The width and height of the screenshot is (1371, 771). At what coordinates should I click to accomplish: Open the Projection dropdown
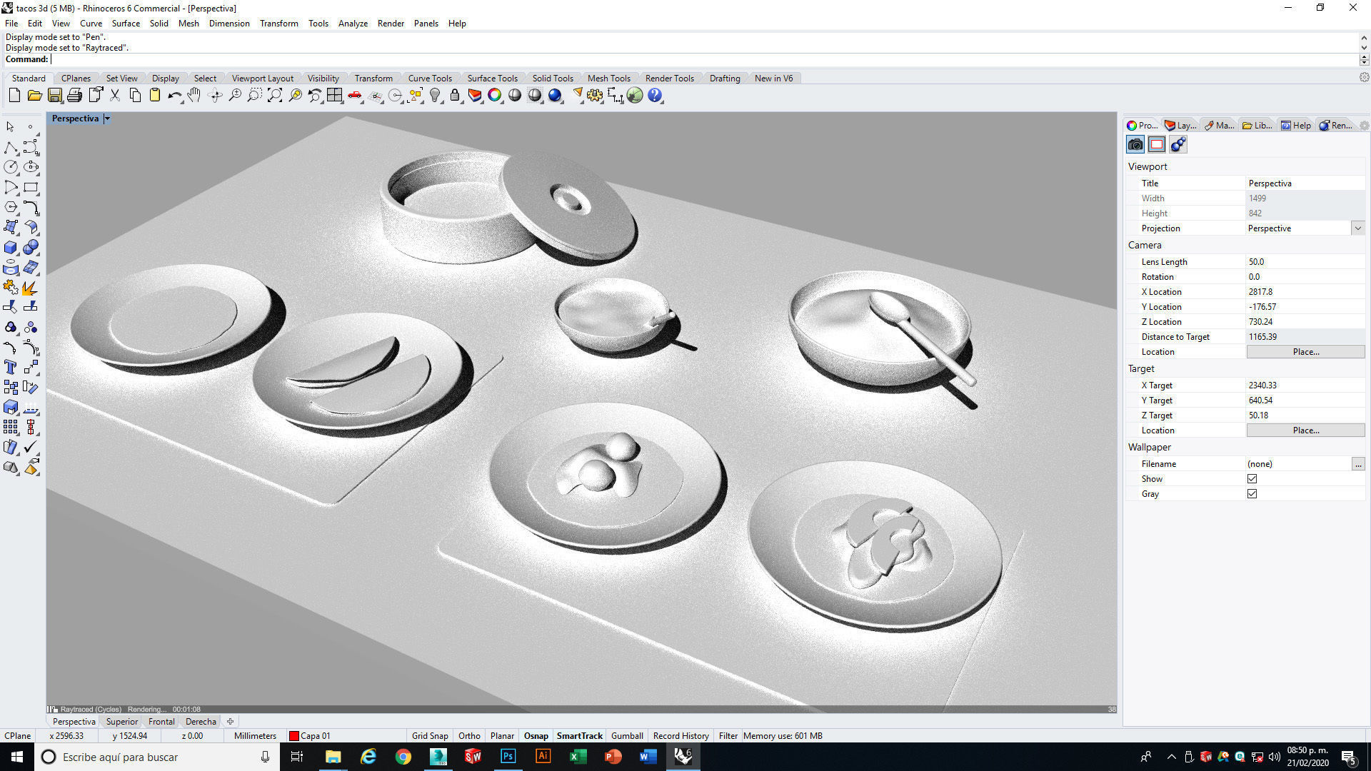pyautogui.click(x=1357, y=228)
